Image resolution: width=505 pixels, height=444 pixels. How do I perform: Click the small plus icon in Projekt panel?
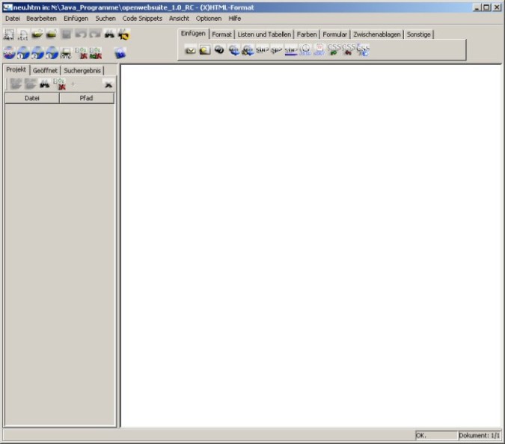pyautogui.click(x=73, y=84)
